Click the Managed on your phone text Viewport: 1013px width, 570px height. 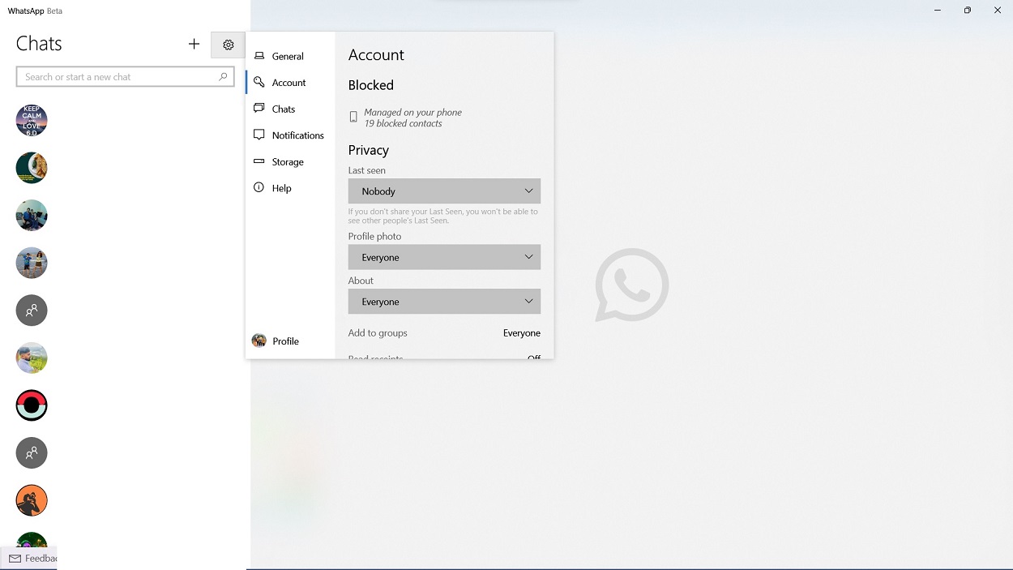[x=412, y=113]
